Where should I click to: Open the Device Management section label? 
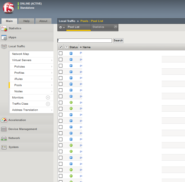[x=23, y=129]
